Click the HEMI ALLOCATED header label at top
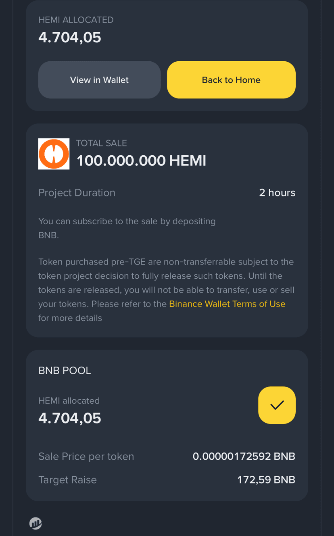The height and width of the screenshot is (536, 334). (76, 20)
